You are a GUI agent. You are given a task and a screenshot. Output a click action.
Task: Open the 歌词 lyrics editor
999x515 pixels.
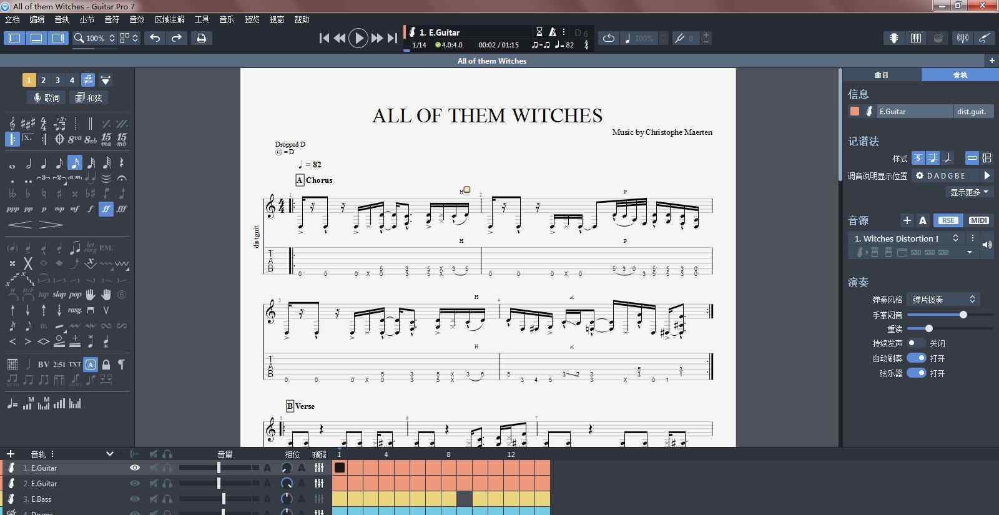point(47,98)
